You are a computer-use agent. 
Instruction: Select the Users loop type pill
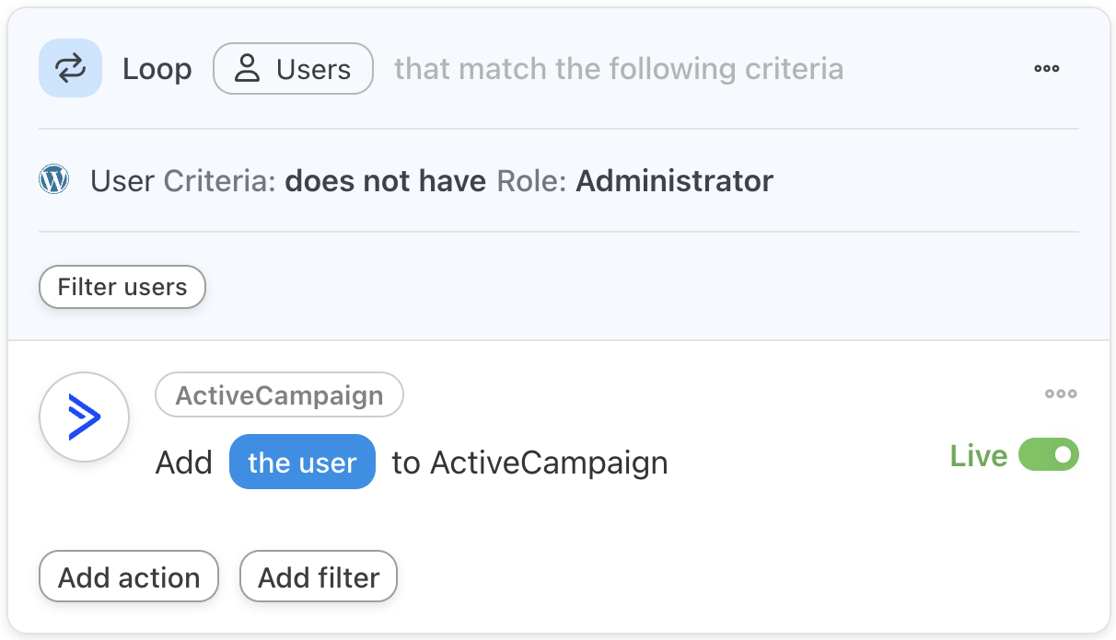(293, 69)
